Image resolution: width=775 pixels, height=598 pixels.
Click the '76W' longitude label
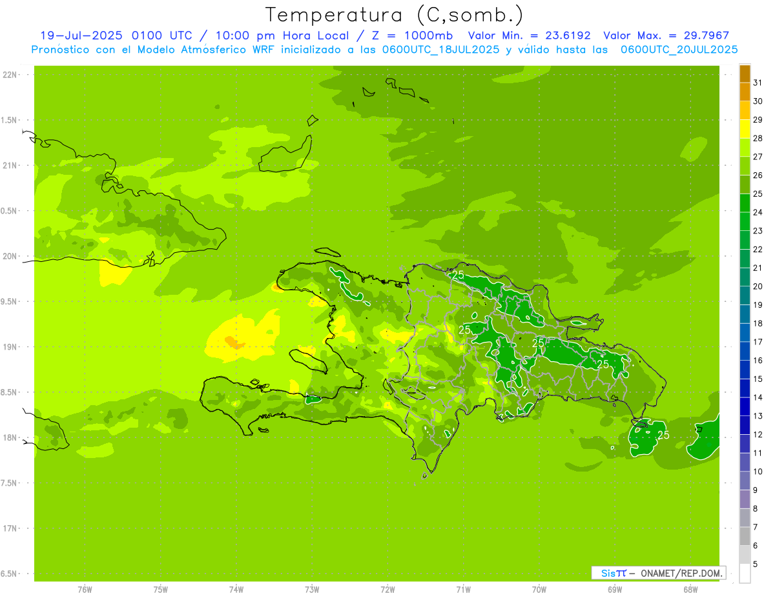[x=85, y=590]
